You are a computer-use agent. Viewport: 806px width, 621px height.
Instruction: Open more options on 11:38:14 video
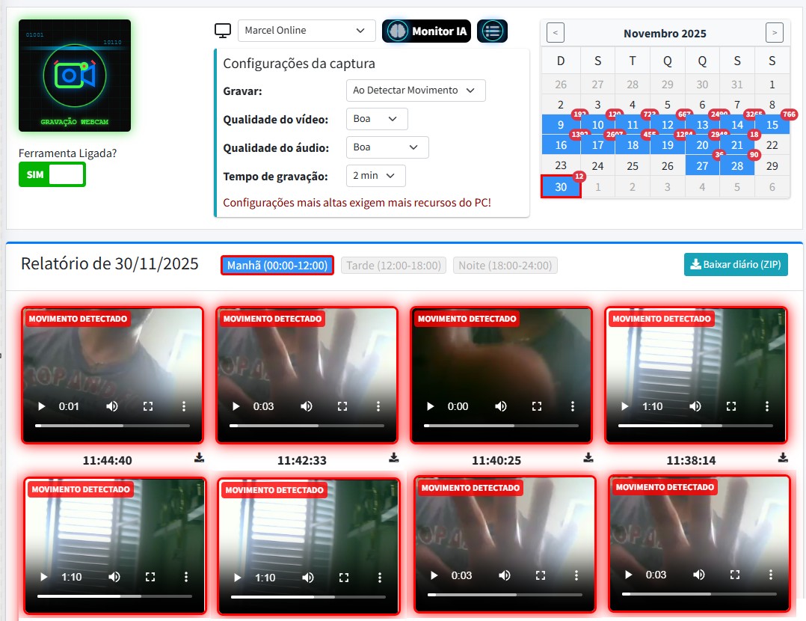(767, 406)
